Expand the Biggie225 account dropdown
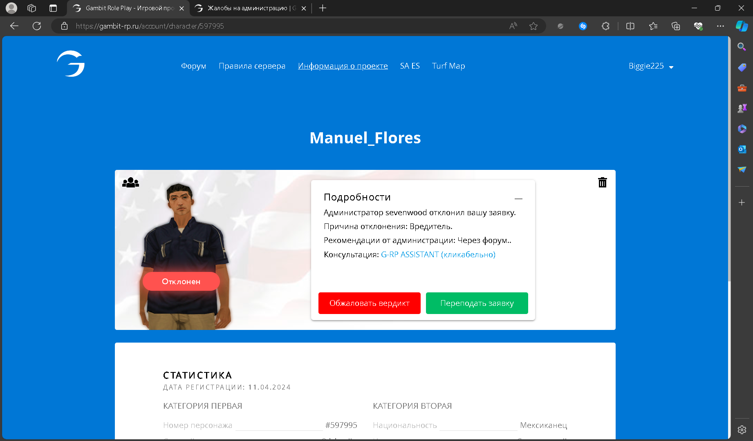 click(x=651, y=66)
